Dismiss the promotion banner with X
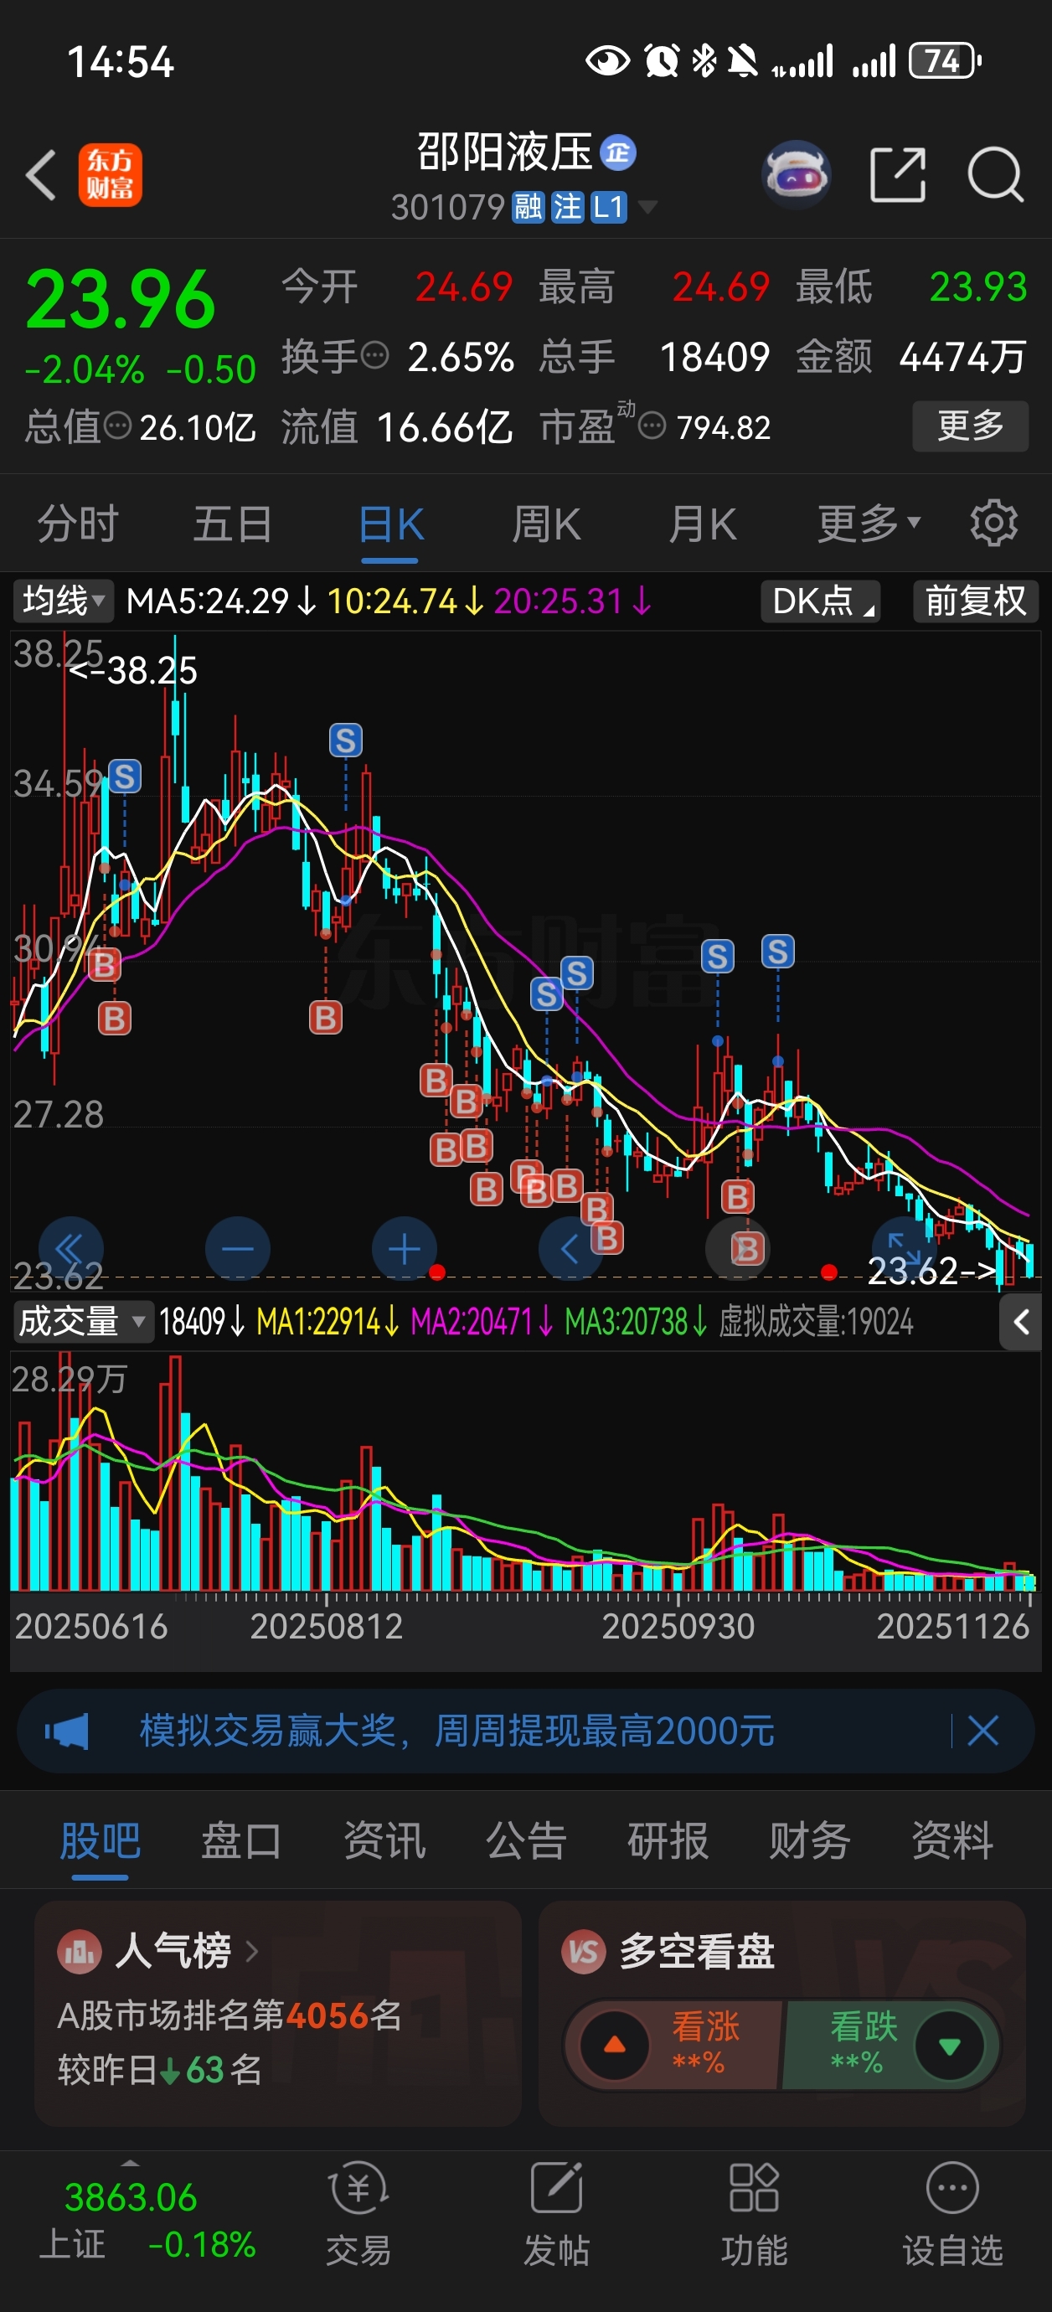1052x2312 pixels. click(x=982, y=1730)
